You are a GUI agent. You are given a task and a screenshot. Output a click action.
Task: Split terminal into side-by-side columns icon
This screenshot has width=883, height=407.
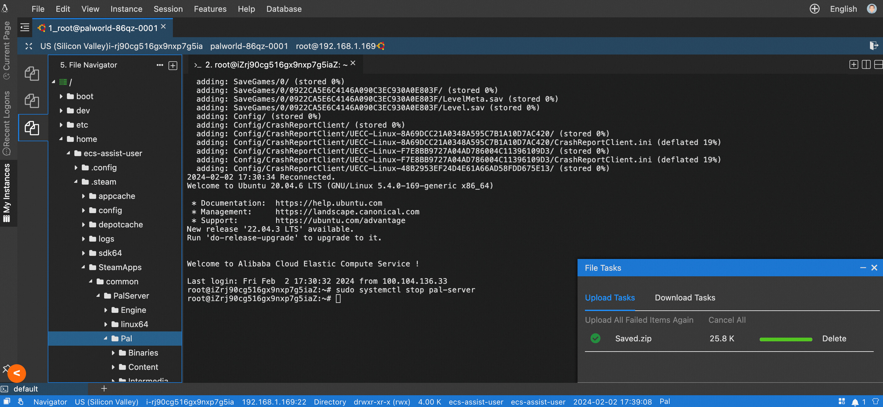tap(866, 64)
